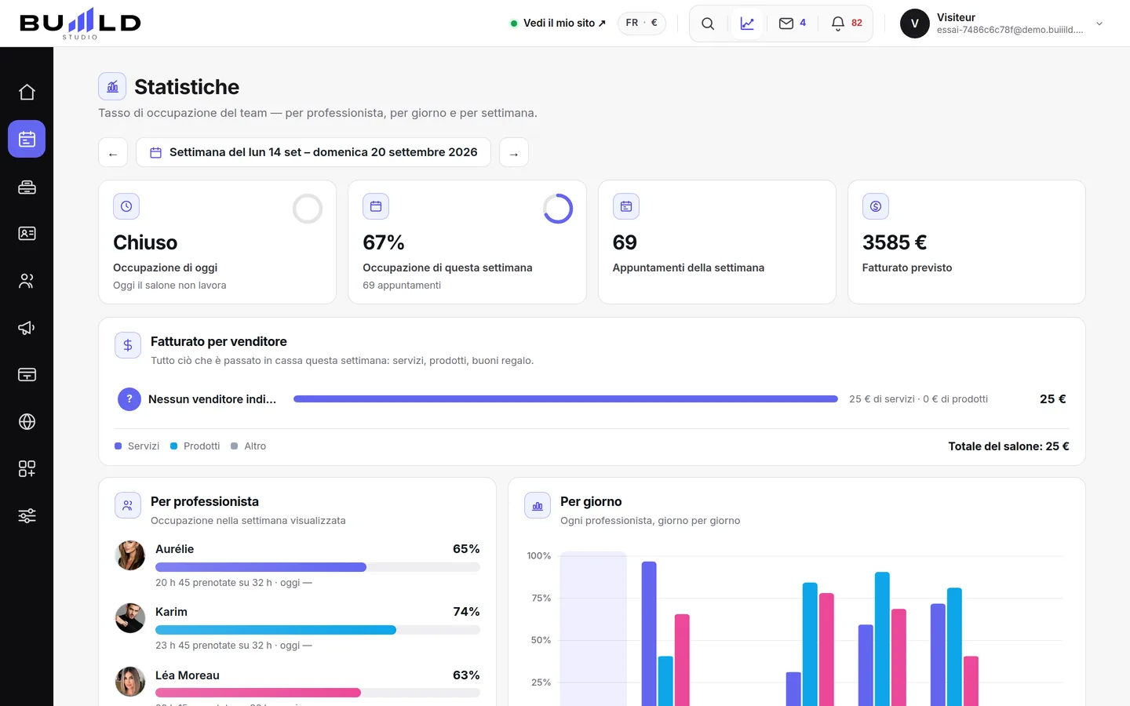
Task: Click the Vedi il mio sito link
Action: tap(558, 24)
